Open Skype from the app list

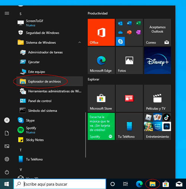pos(49,120)
